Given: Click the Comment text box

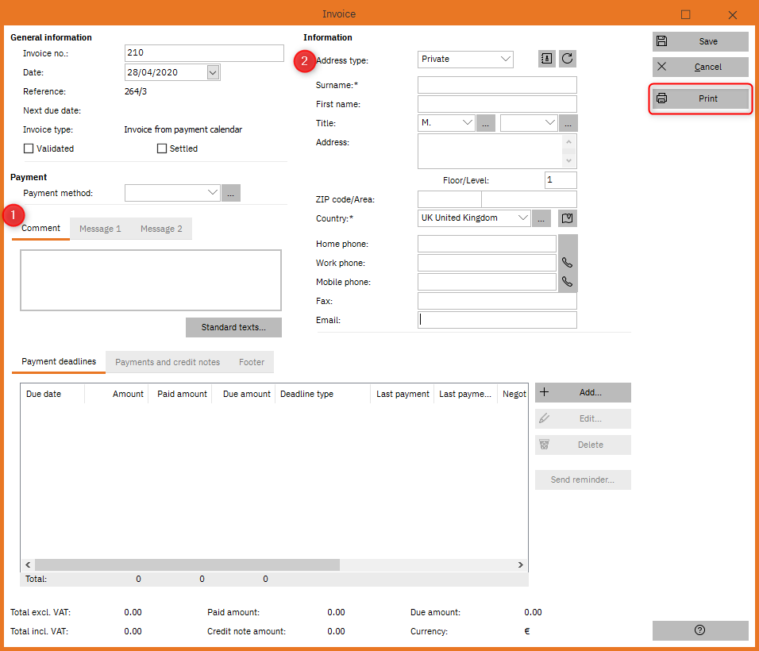Looking at the screenshot, I should [151, 280].
